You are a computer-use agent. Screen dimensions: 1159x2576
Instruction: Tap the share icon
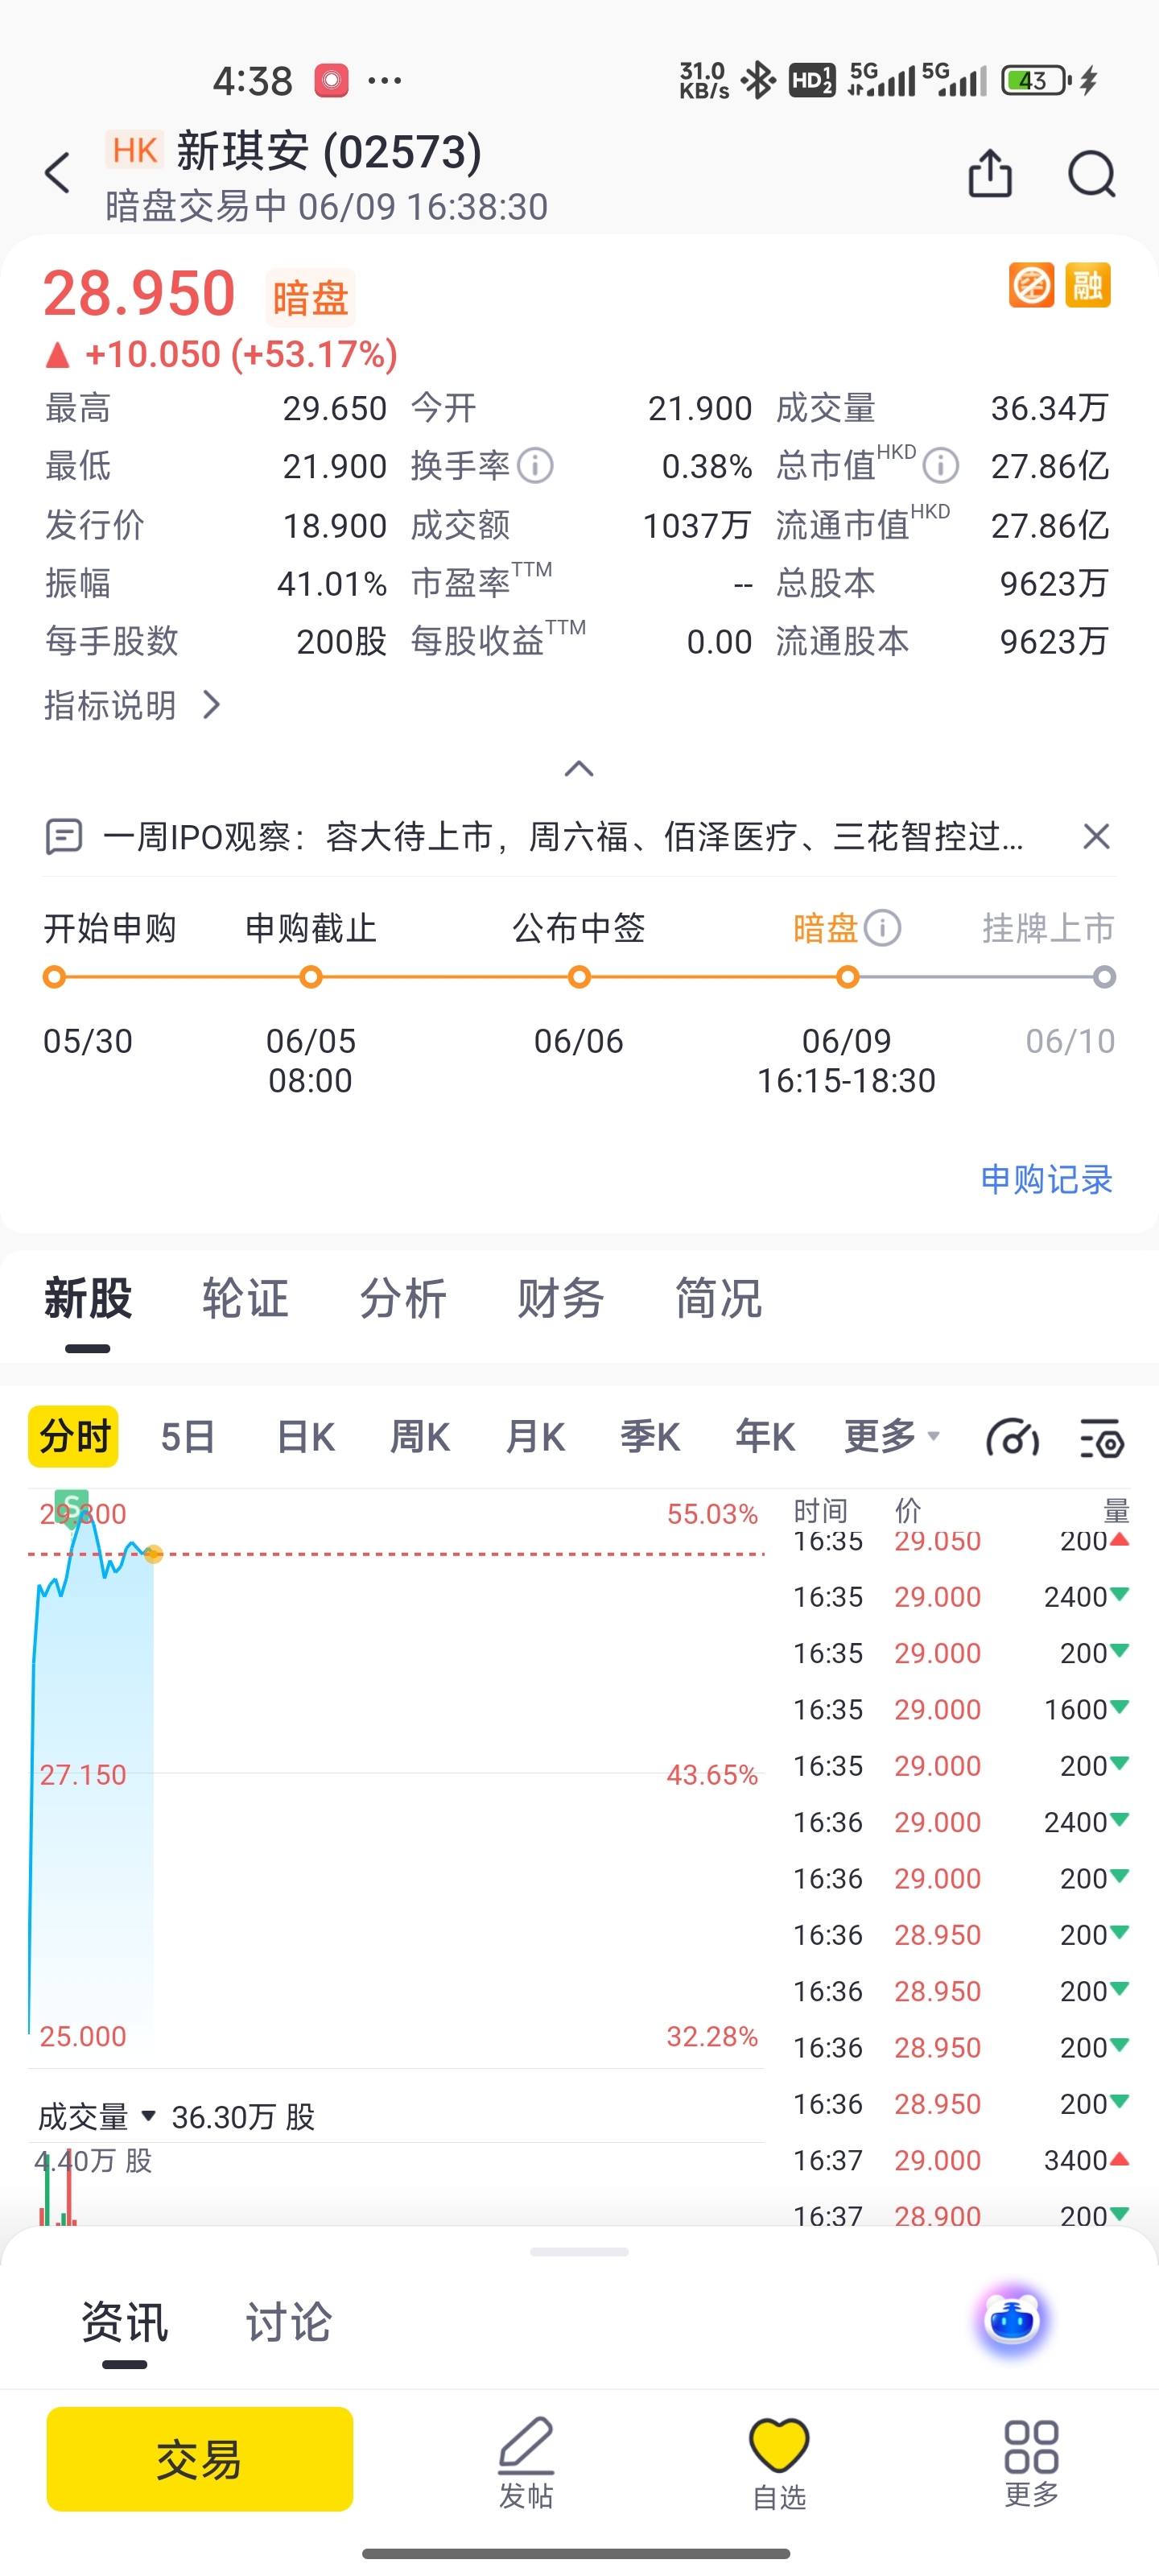(x=990, y=173)
